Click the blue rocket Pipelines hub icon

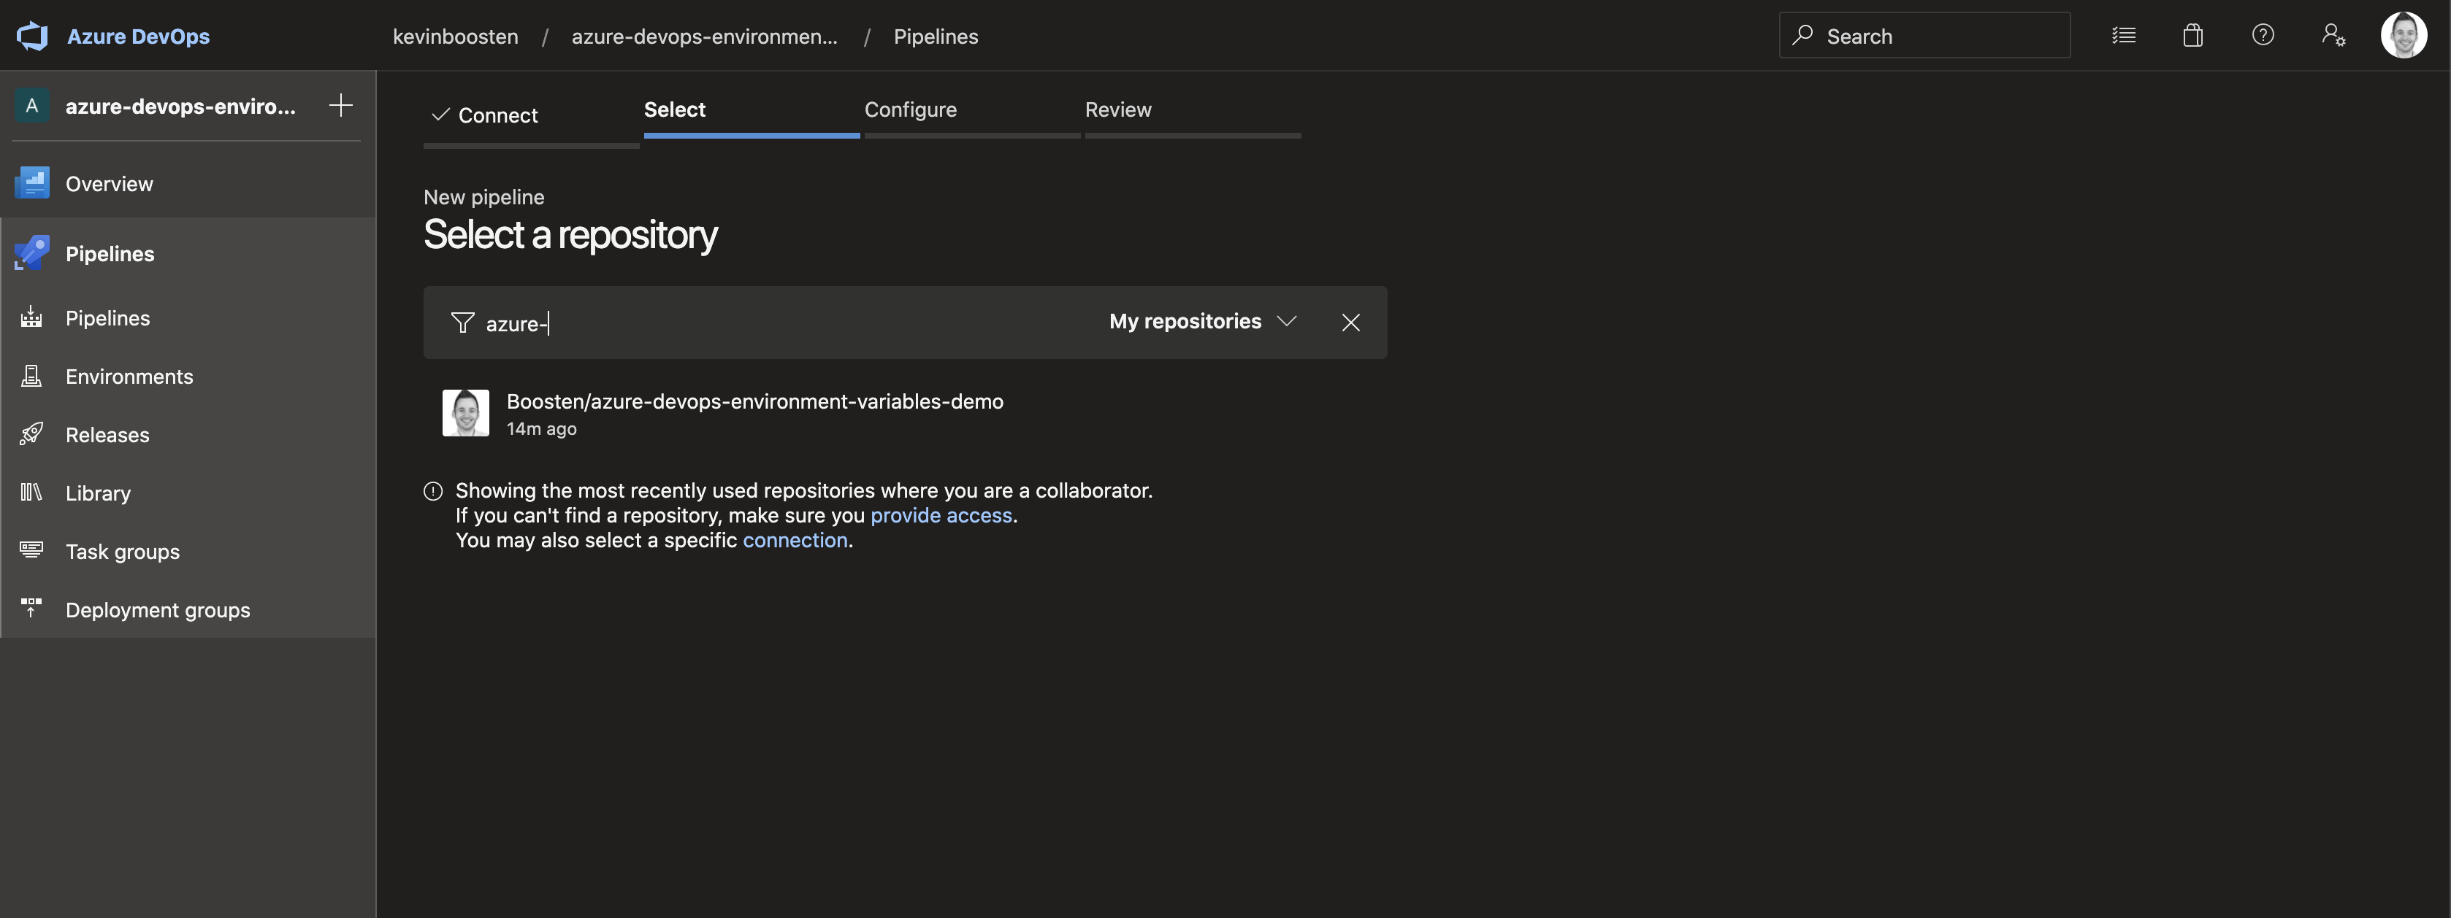32,252
